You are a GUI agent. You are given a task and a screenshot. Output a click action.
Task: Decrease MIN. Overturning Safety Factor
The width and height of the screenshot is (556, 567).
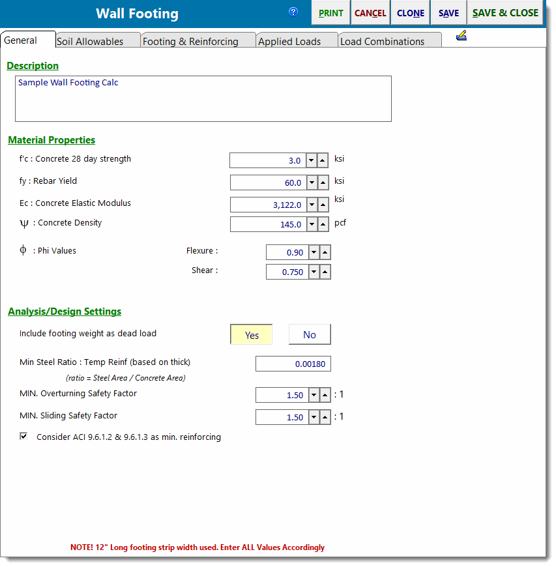314,395
